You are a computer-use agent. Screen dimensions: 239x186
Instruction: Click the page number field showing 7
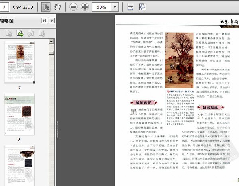click(6, 7)
